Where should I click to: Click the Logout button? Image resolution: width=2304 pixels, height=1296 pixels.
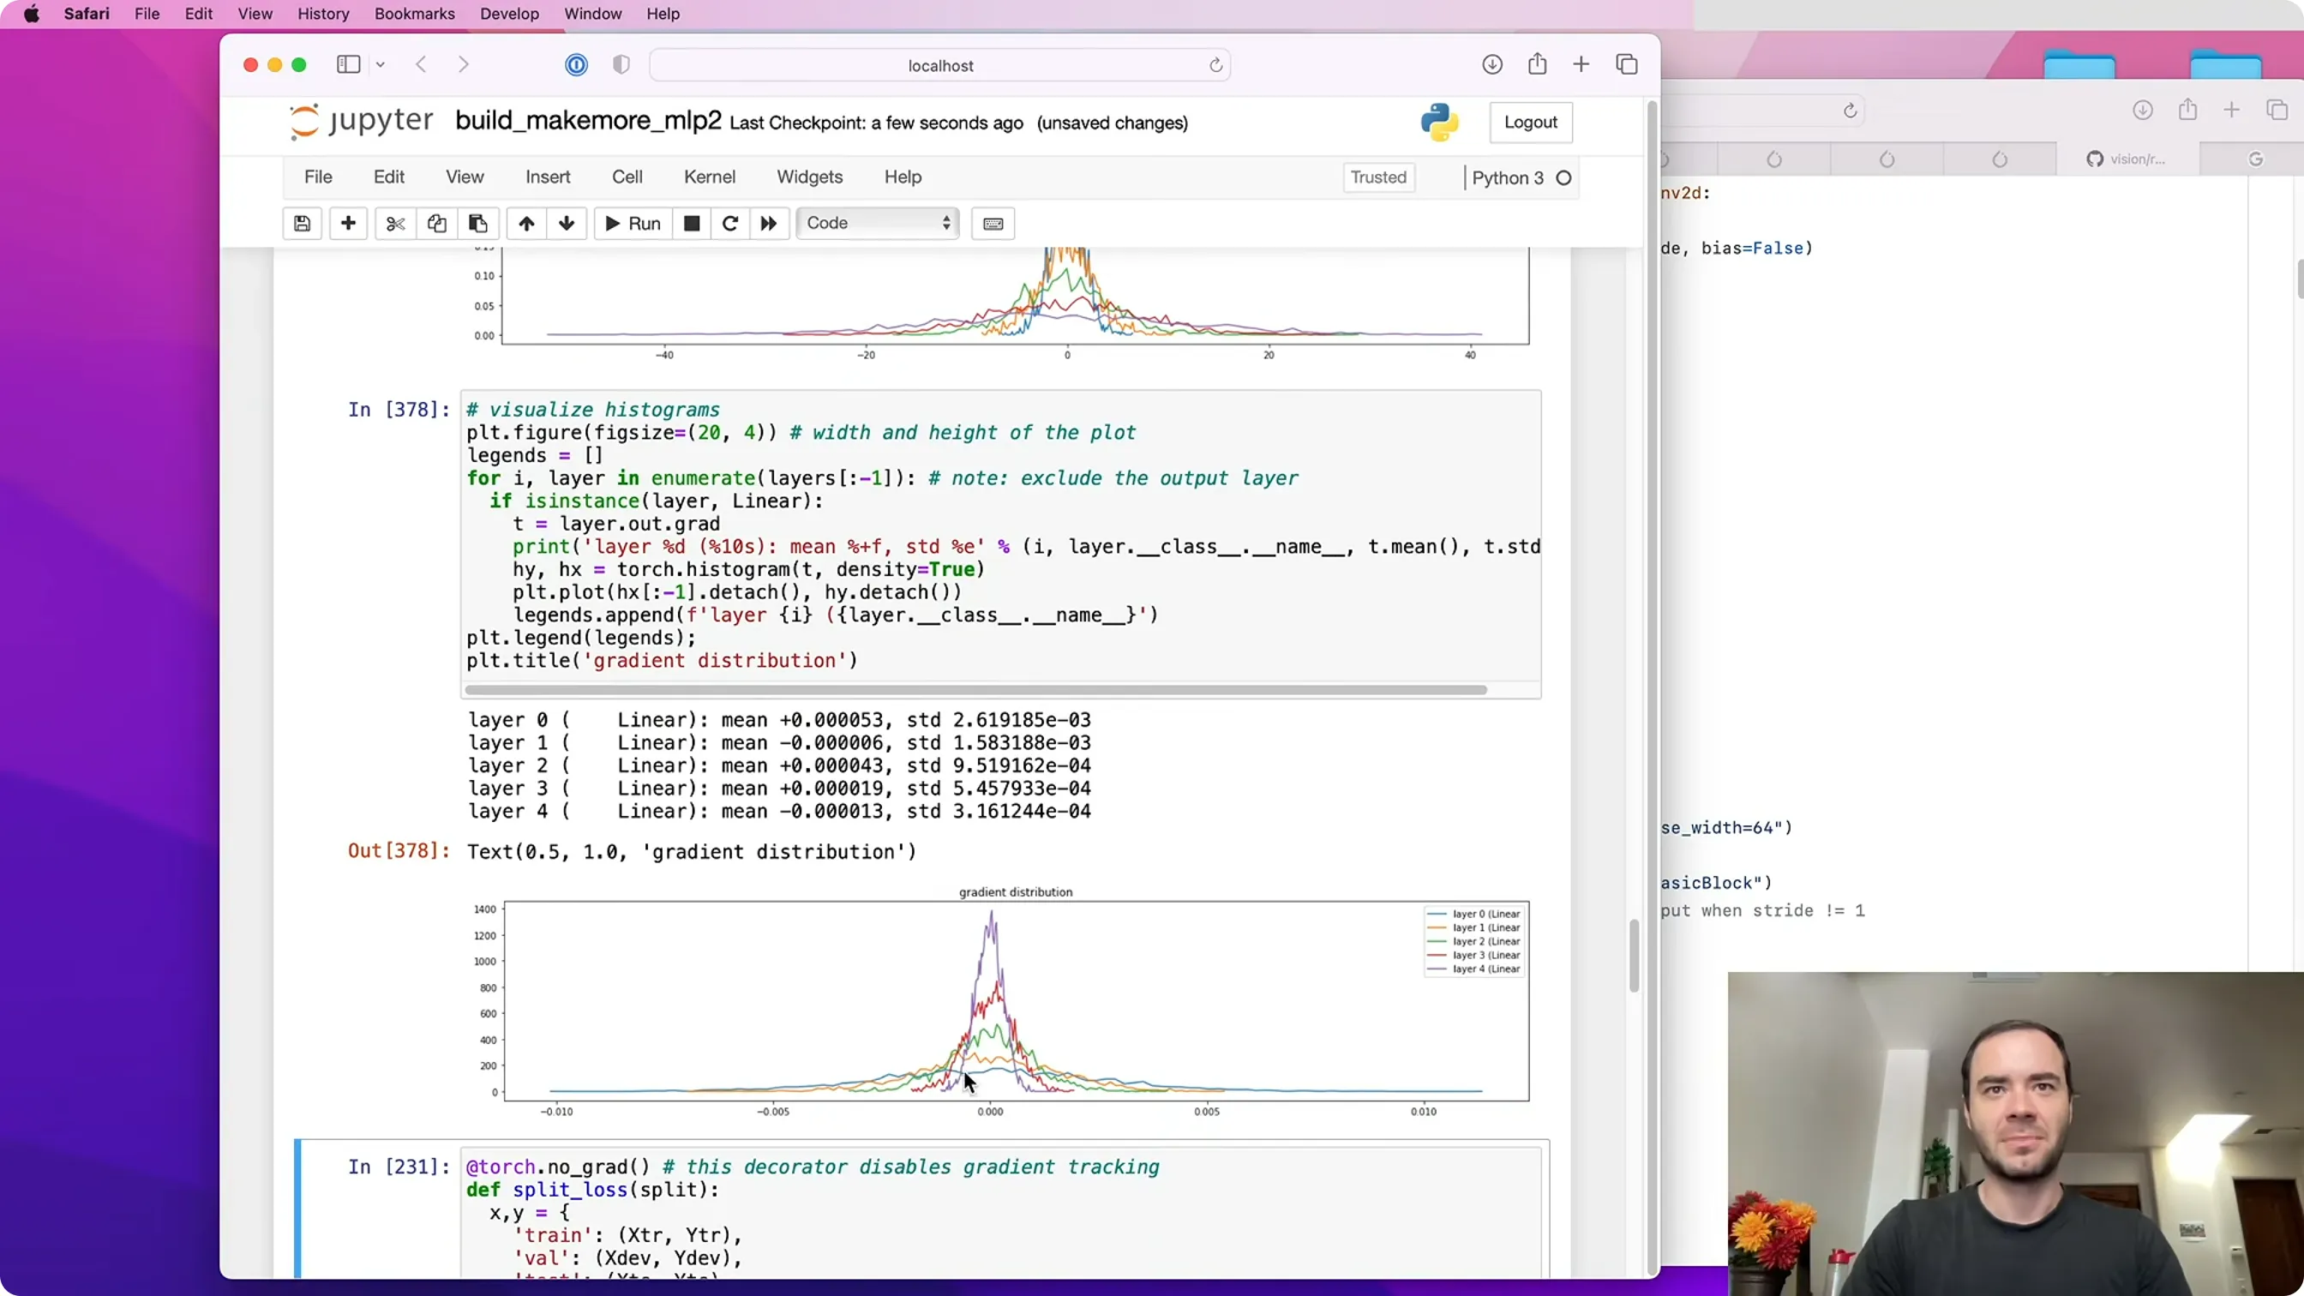pyautogui.click(x=1530, y=123)
